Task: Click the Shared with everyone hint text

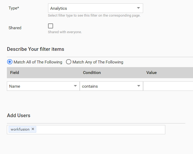Action: pos(65,32)
